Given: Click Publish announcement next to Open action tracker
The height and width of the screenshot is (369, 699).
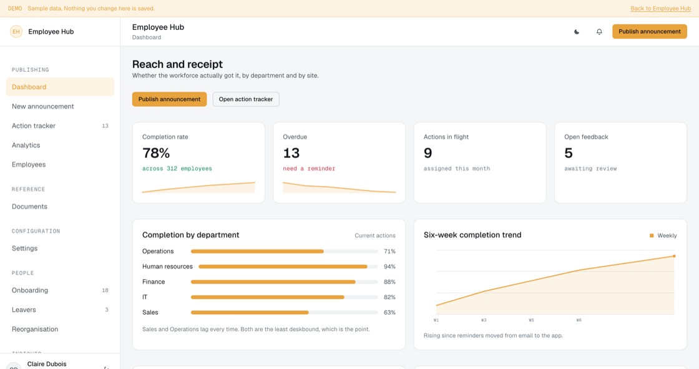Looking at the screenshot, I should [x=169, y=99].
